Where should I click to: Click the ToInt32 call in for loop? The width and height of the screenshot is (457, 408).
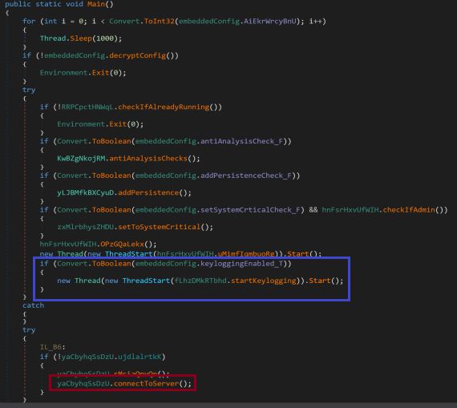coord(159,22)
